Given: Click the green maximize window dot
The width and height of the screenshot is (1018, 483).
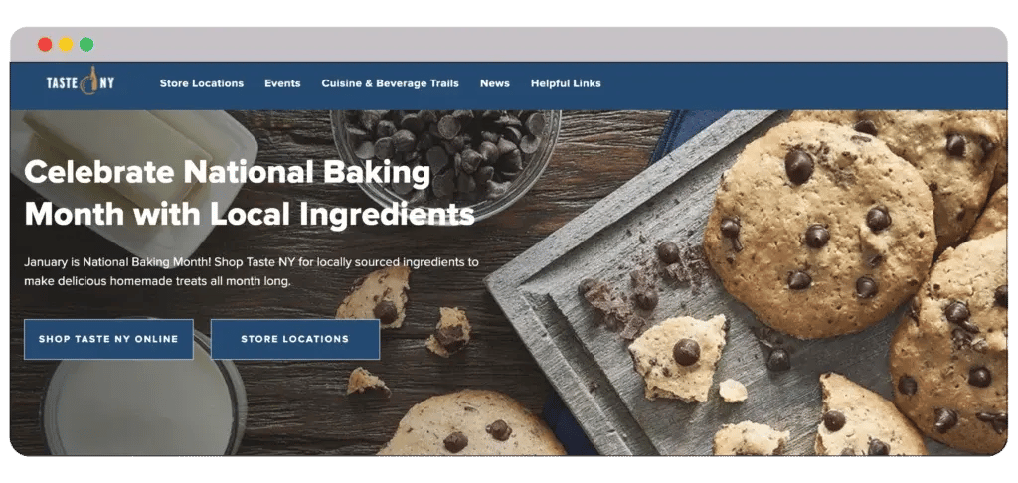Looking at the screenshot, I should [86, 44].
